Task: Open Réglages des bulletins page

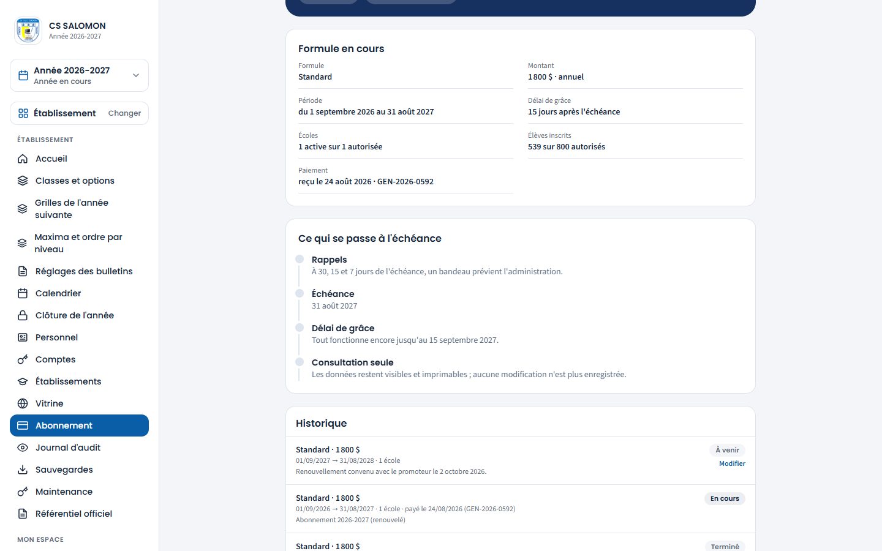Action: (79, 271)
